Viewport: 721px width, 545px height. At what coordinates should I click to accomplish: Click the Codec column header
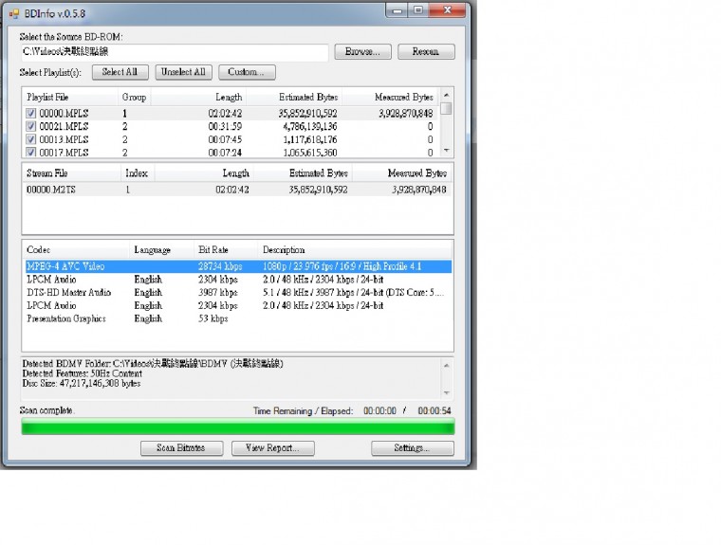click(76, 250)
